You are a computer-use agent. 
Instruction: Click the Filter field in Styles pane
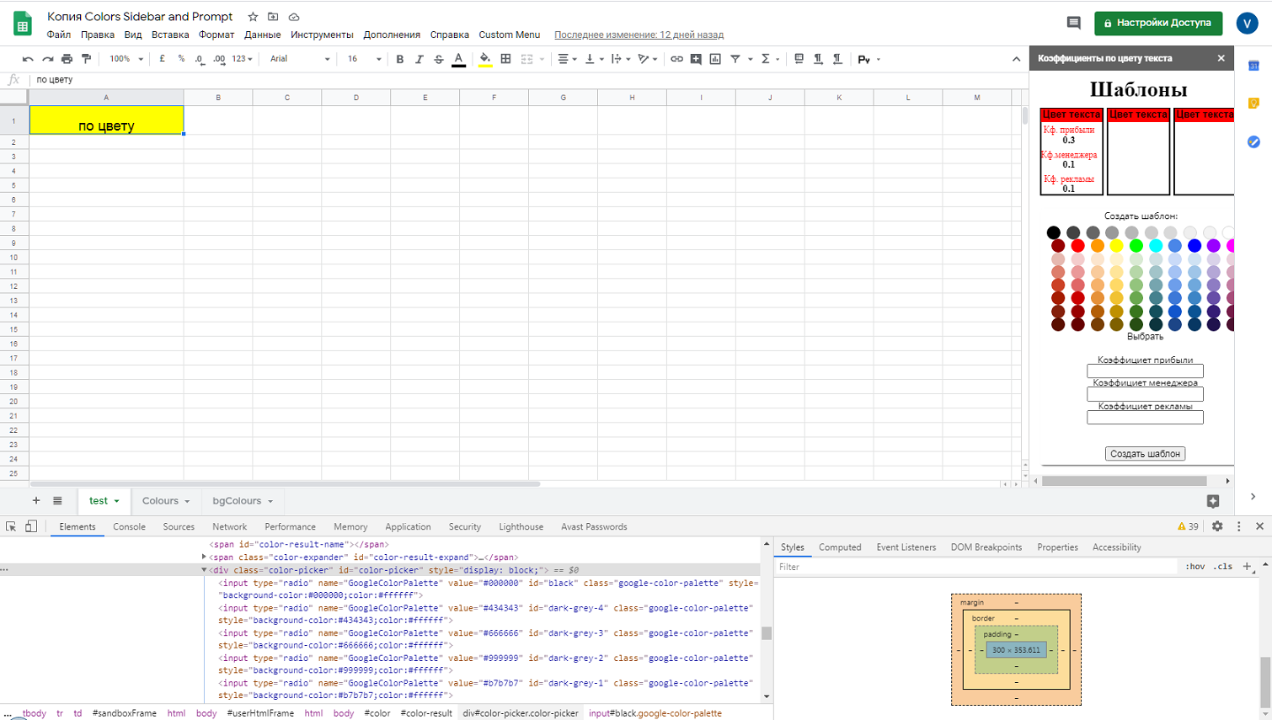pyautogui.click(x=977, y=567)
